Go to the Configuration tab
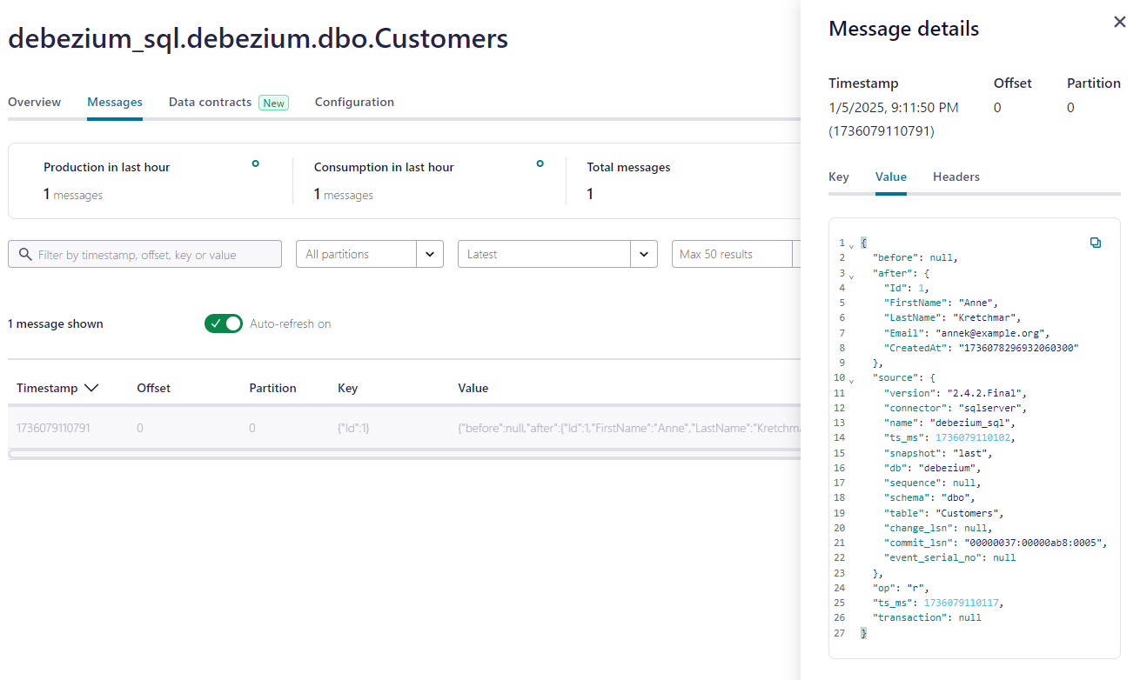This screenshot has width=1140, height=680. pyautogui.click(x=354, y=102)
